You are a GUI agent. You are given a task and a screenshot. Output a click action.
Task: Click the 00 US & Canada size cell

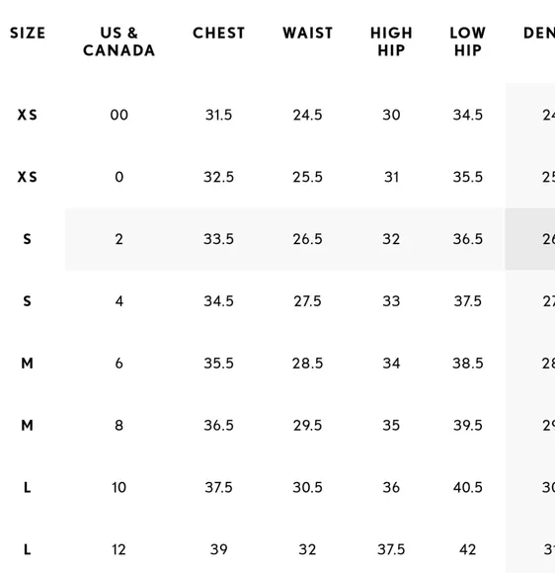(x=119, y=116)
